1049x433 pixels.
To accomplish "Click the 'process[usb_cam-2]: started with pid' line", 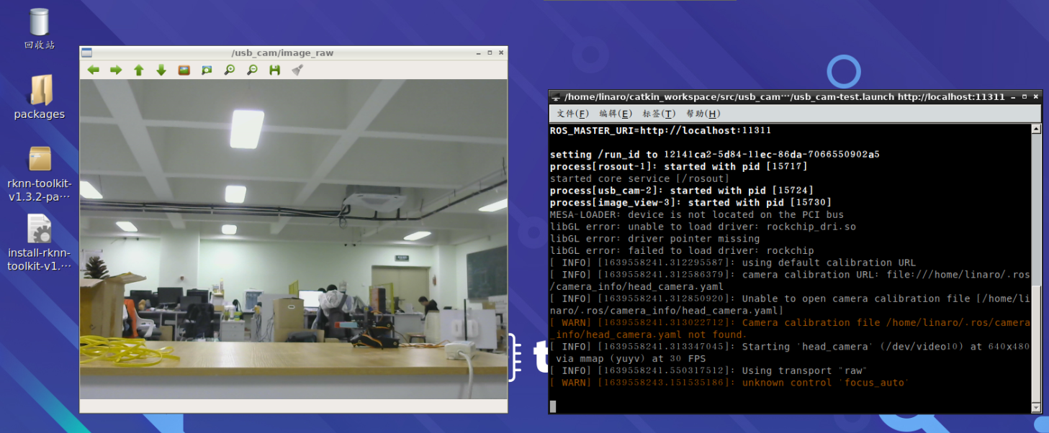I will click(681, 191).
